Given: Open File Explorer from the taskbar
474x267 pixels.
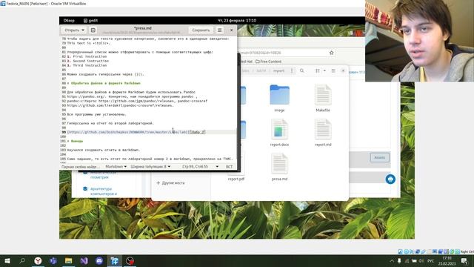Looking at the screenshot, I should (69, 260).
